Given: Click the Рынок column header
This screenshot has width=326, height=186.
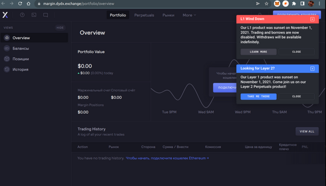Looking at the screenshot, I should tap(114, 147).
